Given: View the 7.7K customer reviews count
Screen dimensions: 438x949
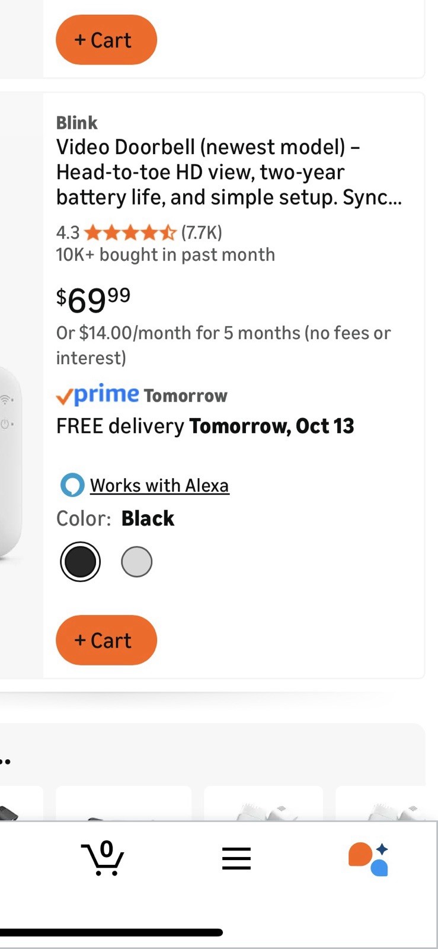Looking at the screenshot, I should [x=202, y=232].
